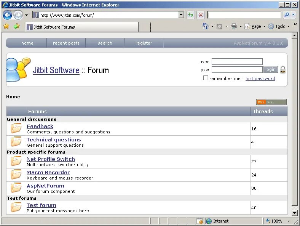Click the home item in forum navigation

27,43
